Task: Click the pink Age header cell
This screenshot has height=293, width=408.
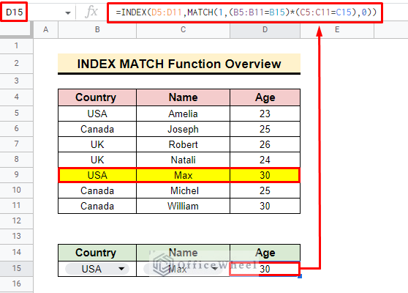Action: pyautogui.click(x=265, y=97)
